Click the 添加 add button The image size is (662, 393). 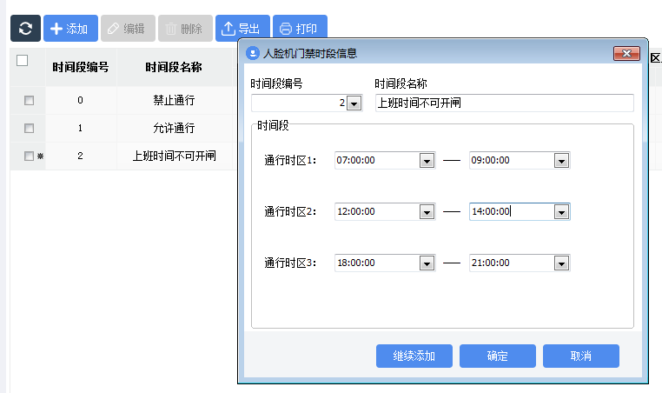pos(70,29)
